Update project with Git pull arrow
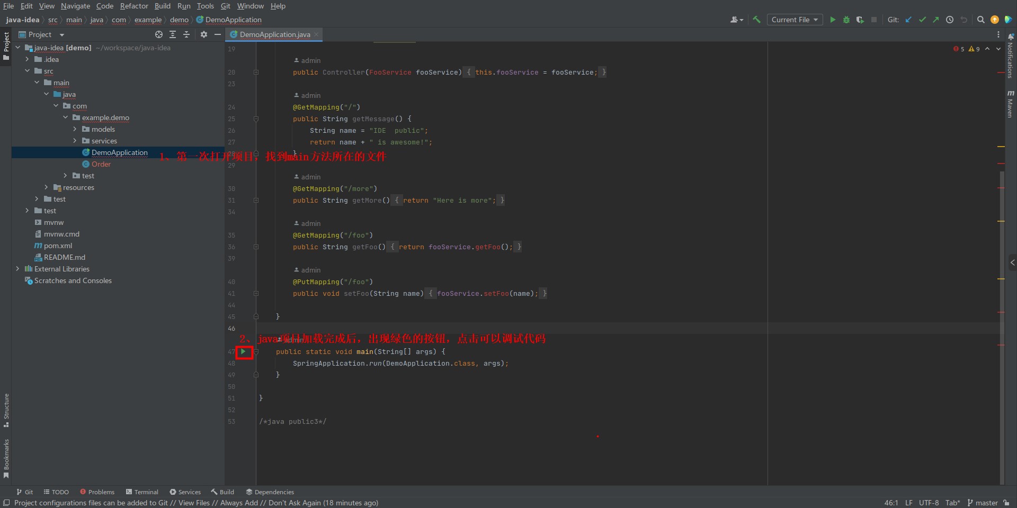Viewport: 1017px width, 508px height. point(908,20)
